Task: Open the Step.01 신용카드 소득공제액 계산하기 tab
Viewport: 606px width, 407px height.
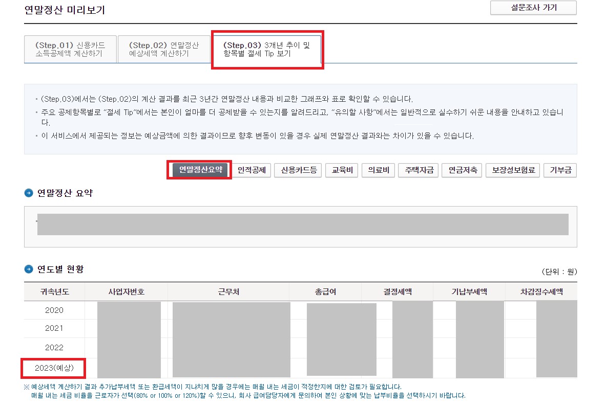Action: click(x=70, y=48)
